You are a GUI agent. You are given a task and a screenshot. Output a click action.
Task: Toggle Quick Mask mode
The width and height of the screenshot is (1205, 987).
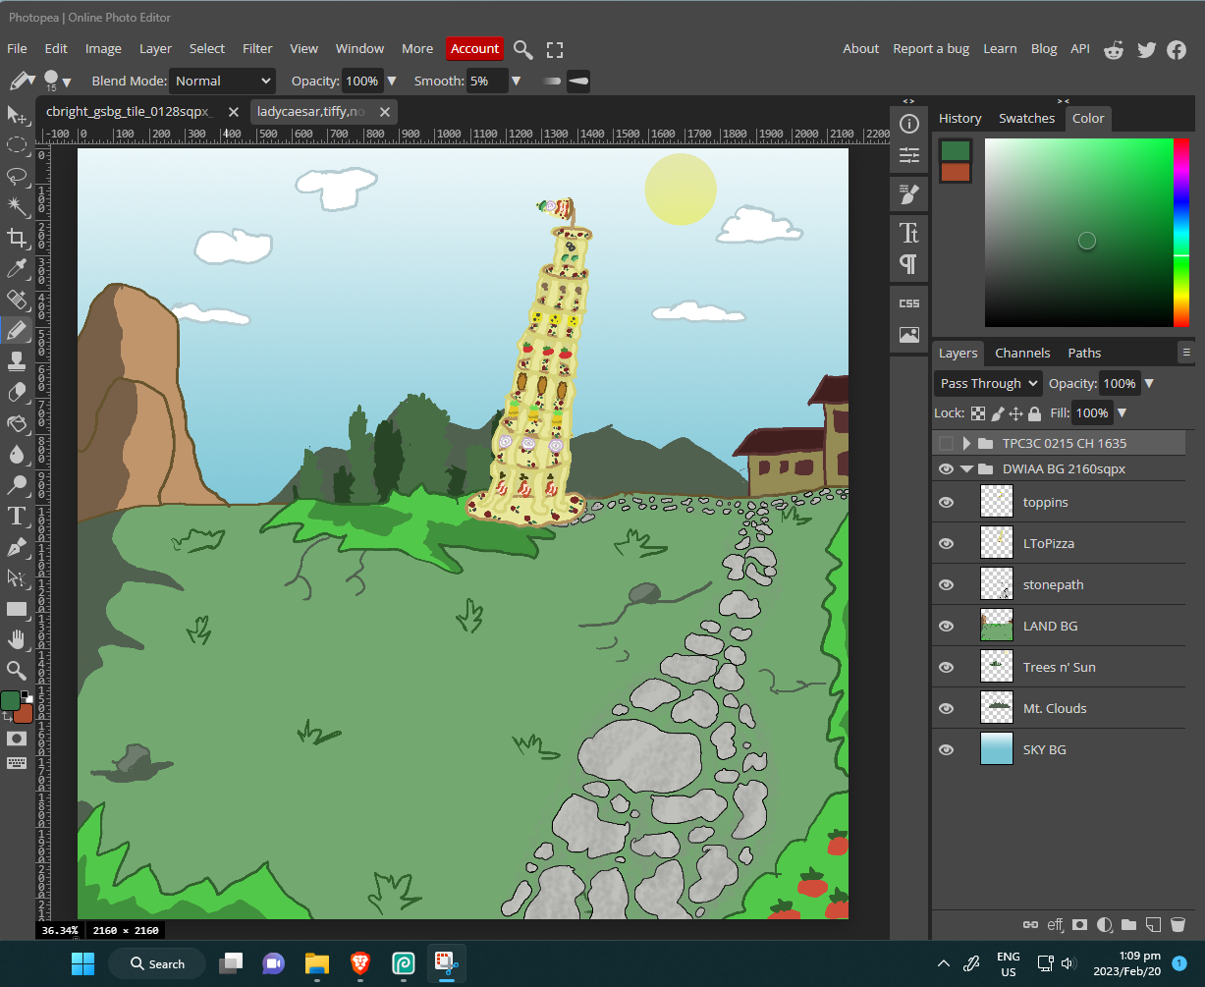point(17,738)
